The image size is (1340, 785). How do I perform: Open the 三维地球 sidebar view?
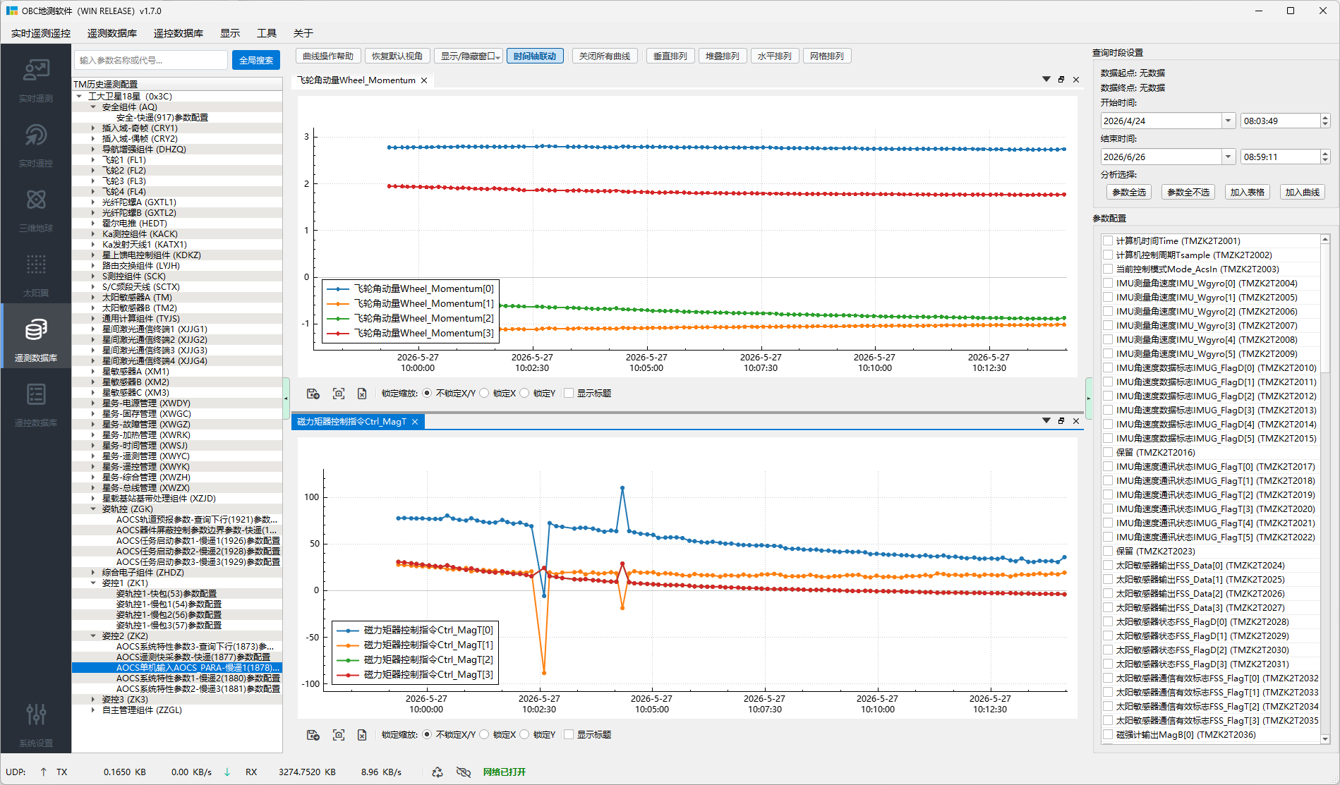(36, 211)
